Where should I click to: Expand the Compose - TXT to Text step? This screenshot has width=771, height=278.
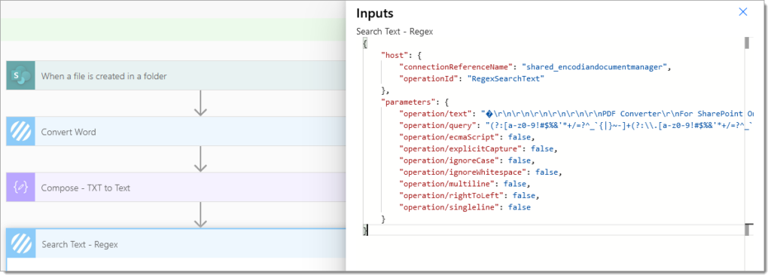click(x=176, y=188)
